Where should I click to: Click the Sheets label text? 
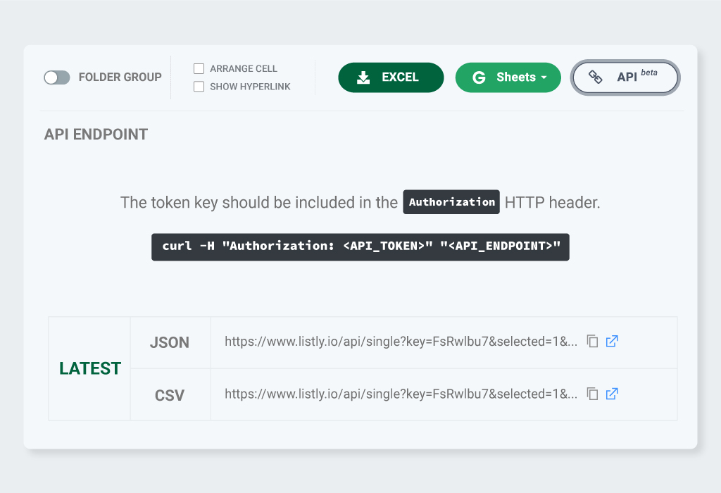pyautogui.click(x=515, y=77)
